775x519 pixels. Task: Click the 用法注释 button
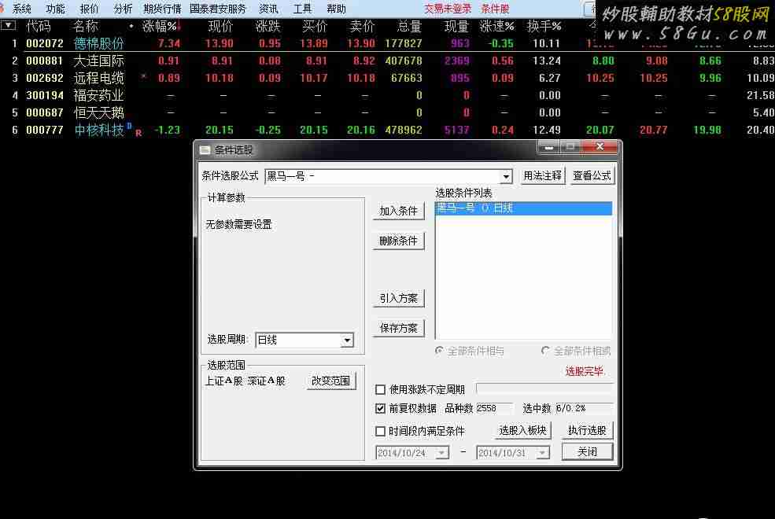[542, 176]
